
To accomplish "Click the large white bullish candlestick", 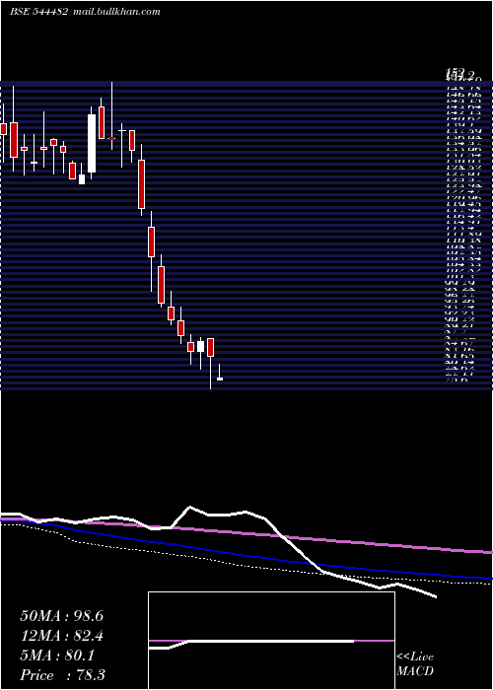I will [92, 144].
